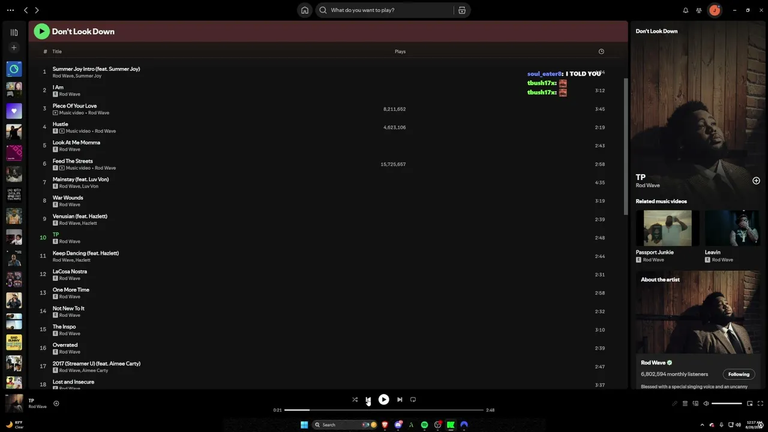Open the Home page

pos(305,10)
